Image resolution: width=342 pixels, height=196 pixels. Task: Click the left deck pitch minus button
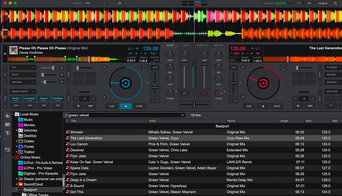(x=152, y=101)
